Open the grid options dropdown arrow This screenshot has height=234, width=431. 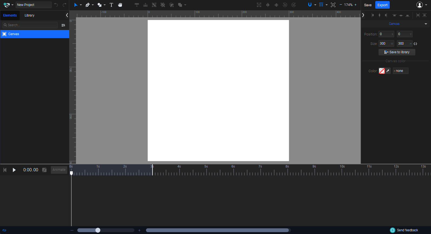[x=327, y=5]
